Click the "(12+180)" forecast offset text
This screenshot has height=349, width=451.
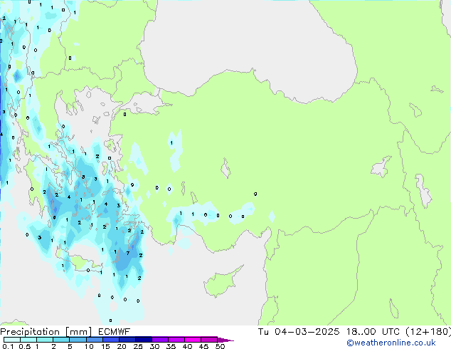tap(428, 332)
